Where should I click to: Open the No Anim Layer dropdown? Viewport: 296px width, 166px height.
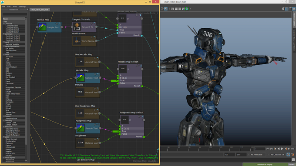click(258, 155)
